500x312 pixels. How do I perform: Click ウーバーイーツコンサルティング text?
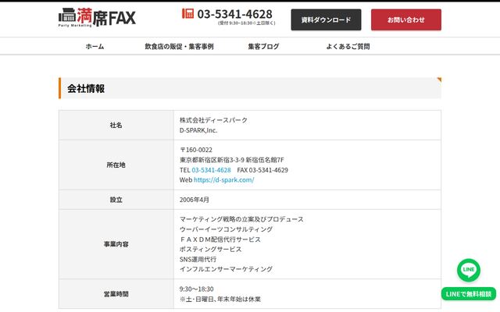click(226, 229)
